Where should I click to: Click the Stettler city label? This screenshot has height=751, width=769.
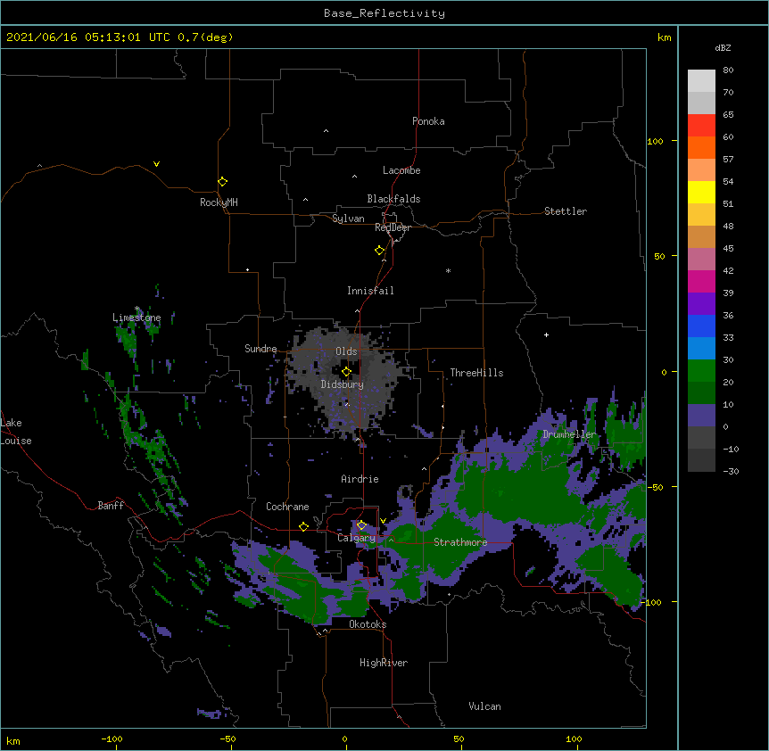[566, 211]
